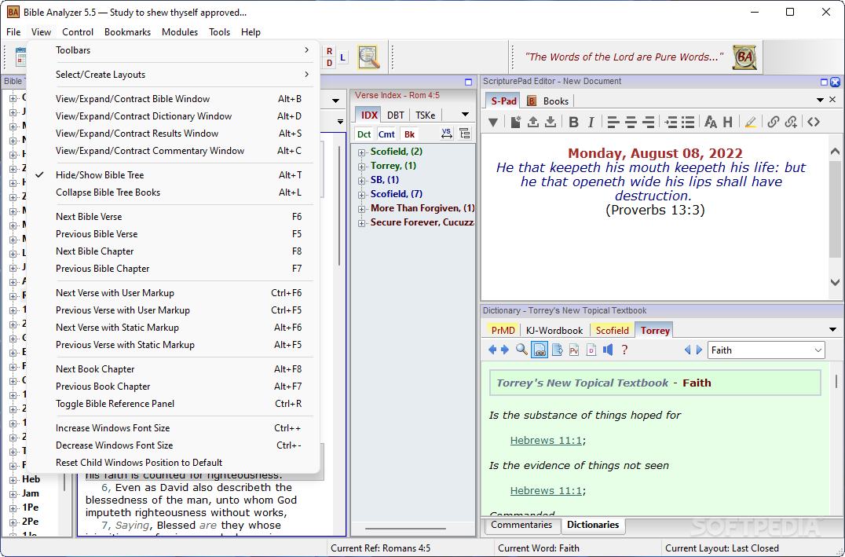Toggle the tree view icon in Verse Index
This screenshot has width=845, height=557.
(465, 134)
